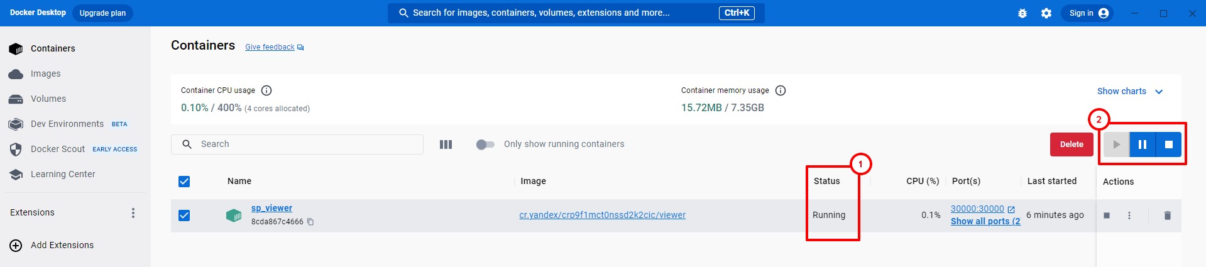This screenshot has width=1206, height=267.
Task: Open the Extensions three-dot menu
Action: click(x=133, y=213)
